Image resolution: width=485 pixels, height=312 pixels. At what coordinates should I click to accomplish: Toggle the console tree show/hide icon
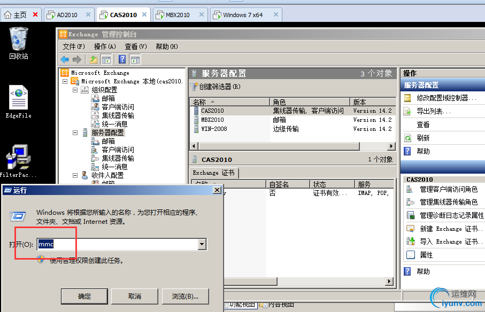click(x=106, y=59)
